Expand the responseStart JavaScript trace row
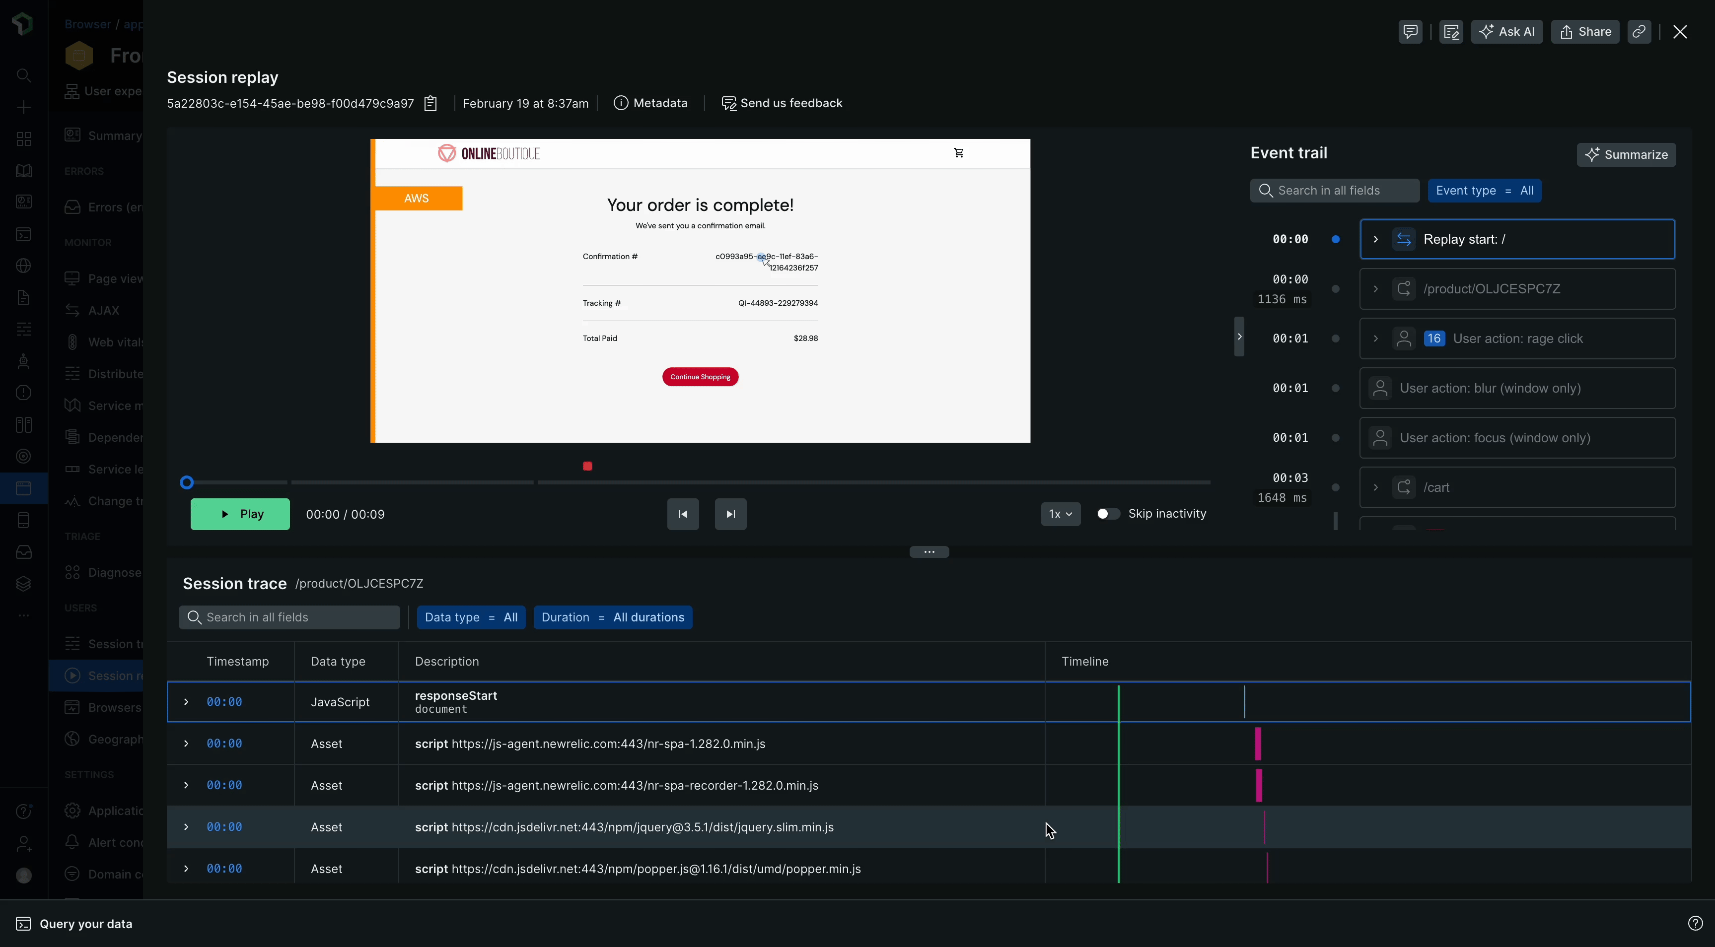1715x947 pixels. 186,701
